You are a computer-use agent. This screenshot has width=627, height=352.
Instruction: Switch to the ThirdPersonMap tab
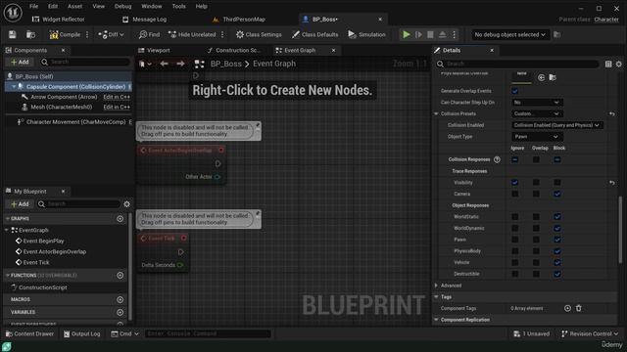[x=239, y=20]
